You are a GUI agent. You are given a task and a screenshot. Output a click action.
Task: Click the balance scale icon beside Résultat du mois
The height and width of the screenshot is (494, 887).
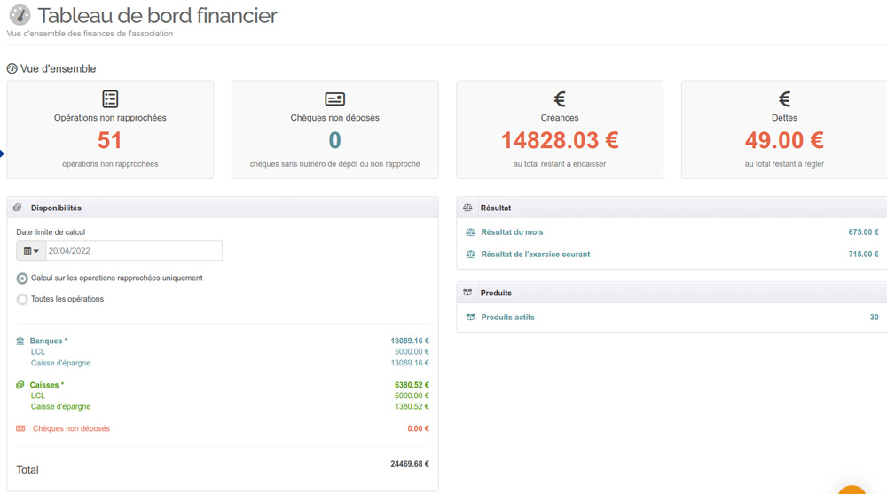470,232
